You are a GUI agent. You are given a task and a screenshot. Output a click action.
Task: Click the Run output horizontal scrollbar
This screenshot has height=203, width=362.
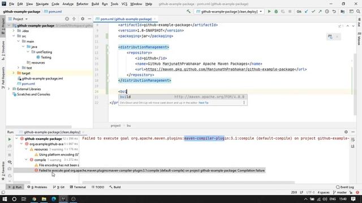188,183
